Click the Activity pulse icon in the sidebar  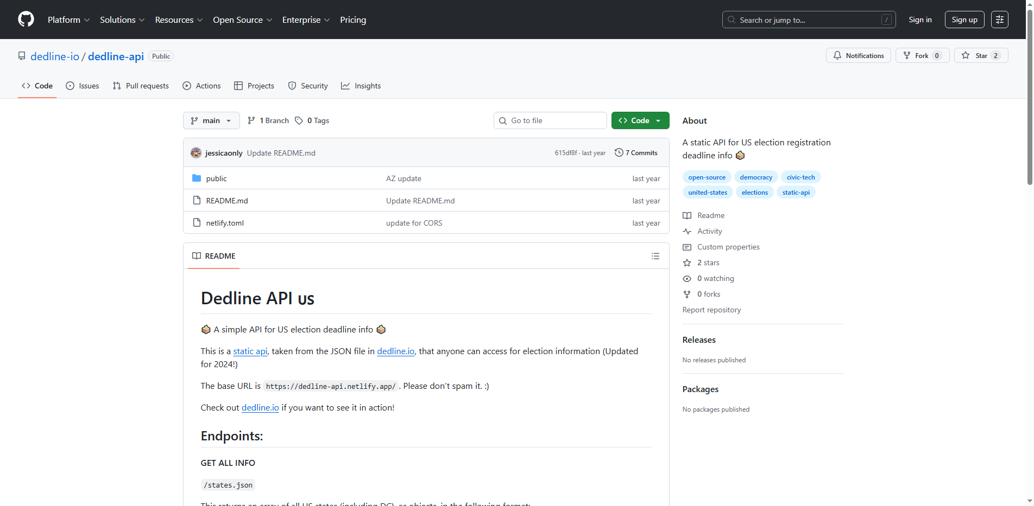point(687,231)
